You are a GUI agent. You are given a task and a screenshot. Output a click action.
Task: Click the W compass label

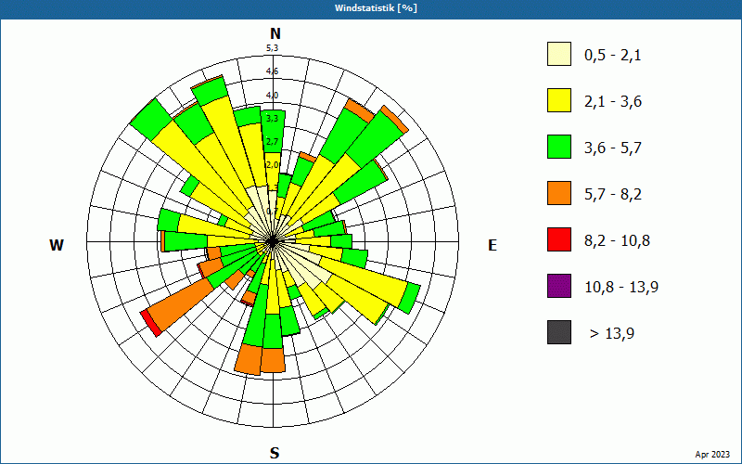[57, 245]
